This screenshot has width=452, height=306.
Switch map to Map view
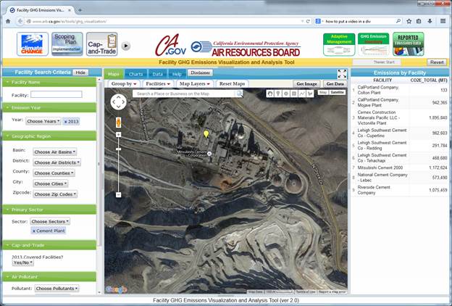click(x=323, y=93)
